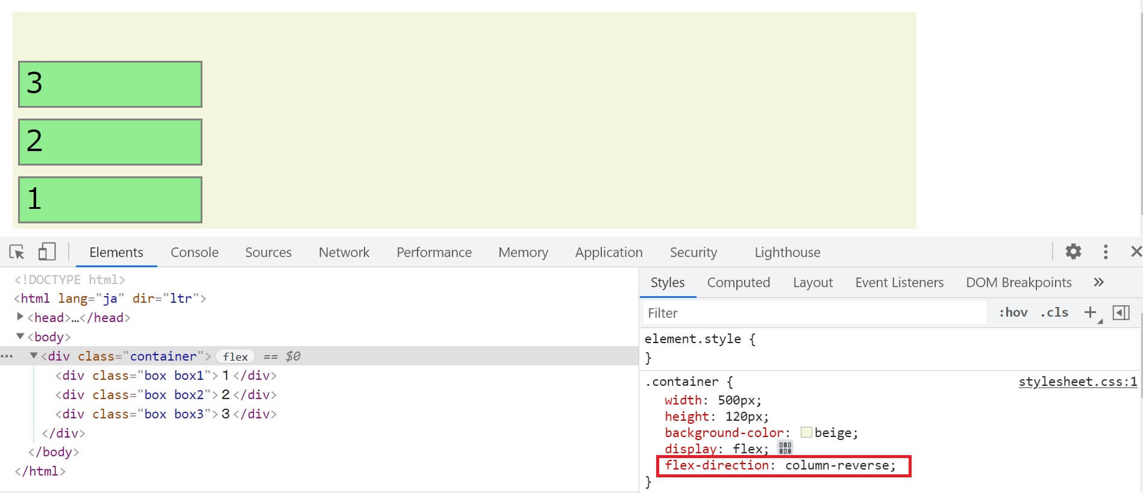The height and width of the screenshot is (493, 1143).
Task: Open DevTools settings gear
Action: click(x=1073, y=252)
